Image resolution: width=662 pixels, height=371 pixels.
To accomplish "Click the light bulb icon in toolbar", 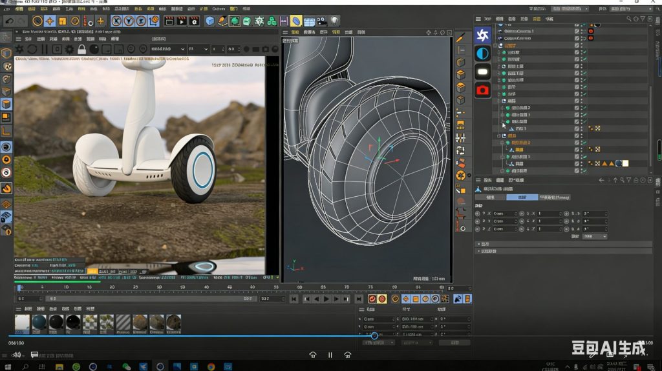I will (334, 21).
